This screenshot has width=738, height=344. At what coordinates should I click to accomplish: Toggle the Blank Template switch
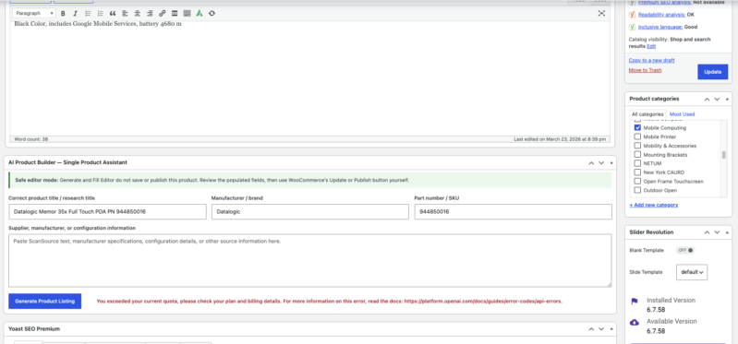685,251
